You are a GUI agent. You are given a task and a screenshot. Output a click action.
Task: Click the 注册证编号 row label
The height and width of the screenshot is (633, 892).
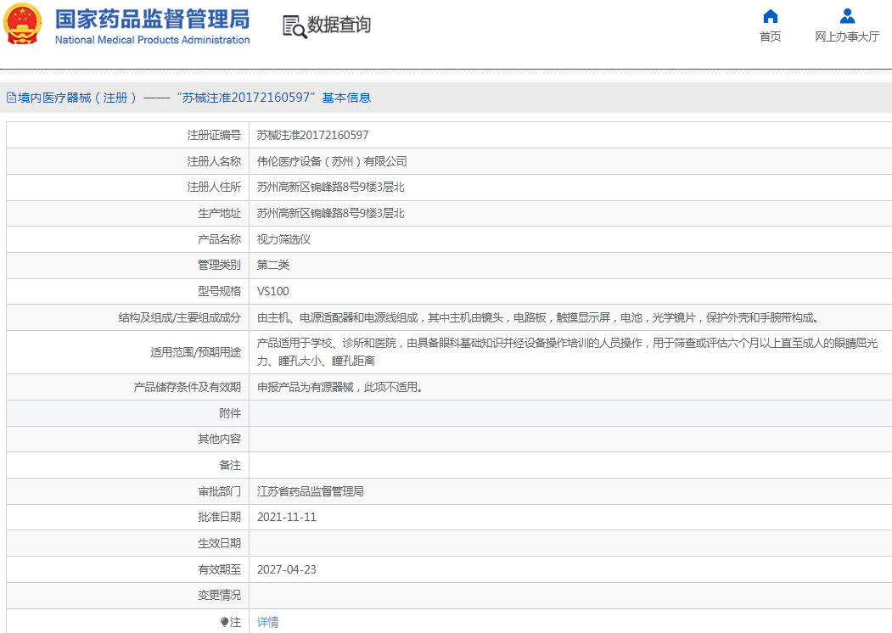pos(214,136)
